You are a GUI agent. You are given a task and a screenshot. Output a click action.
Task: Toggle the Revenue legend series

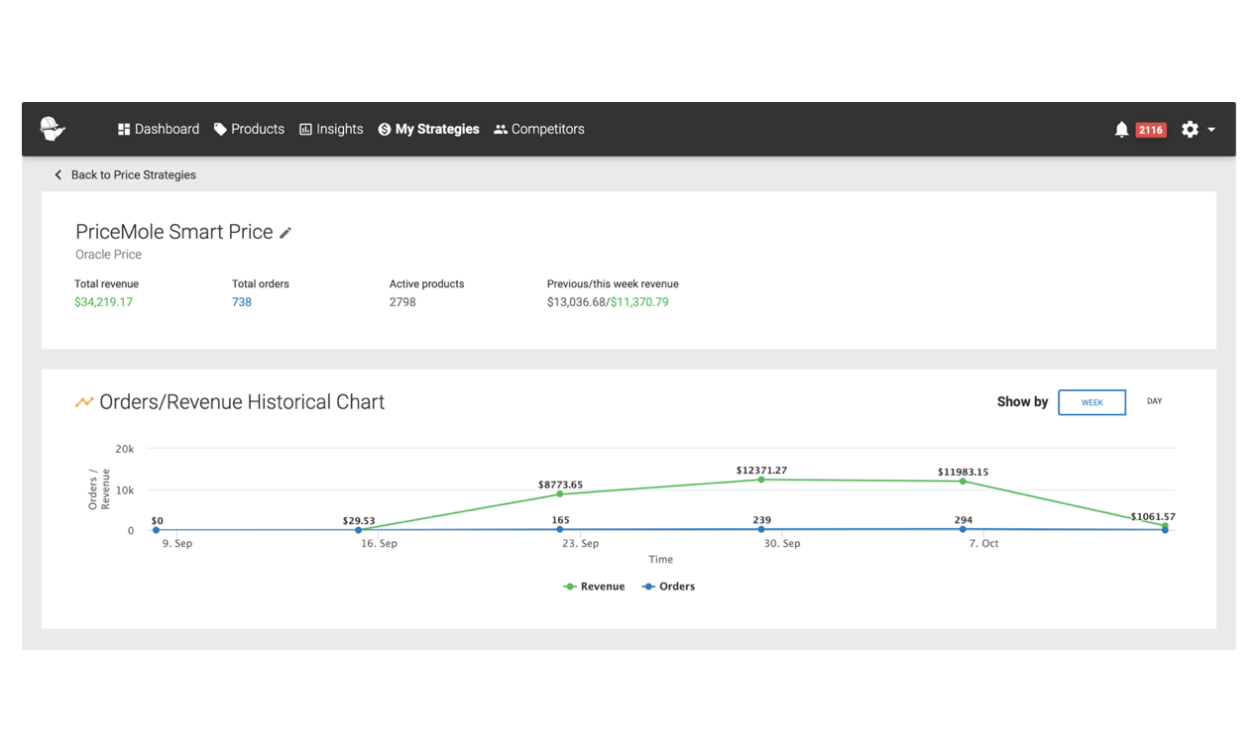pyautogui.click(x=594, y=587)
